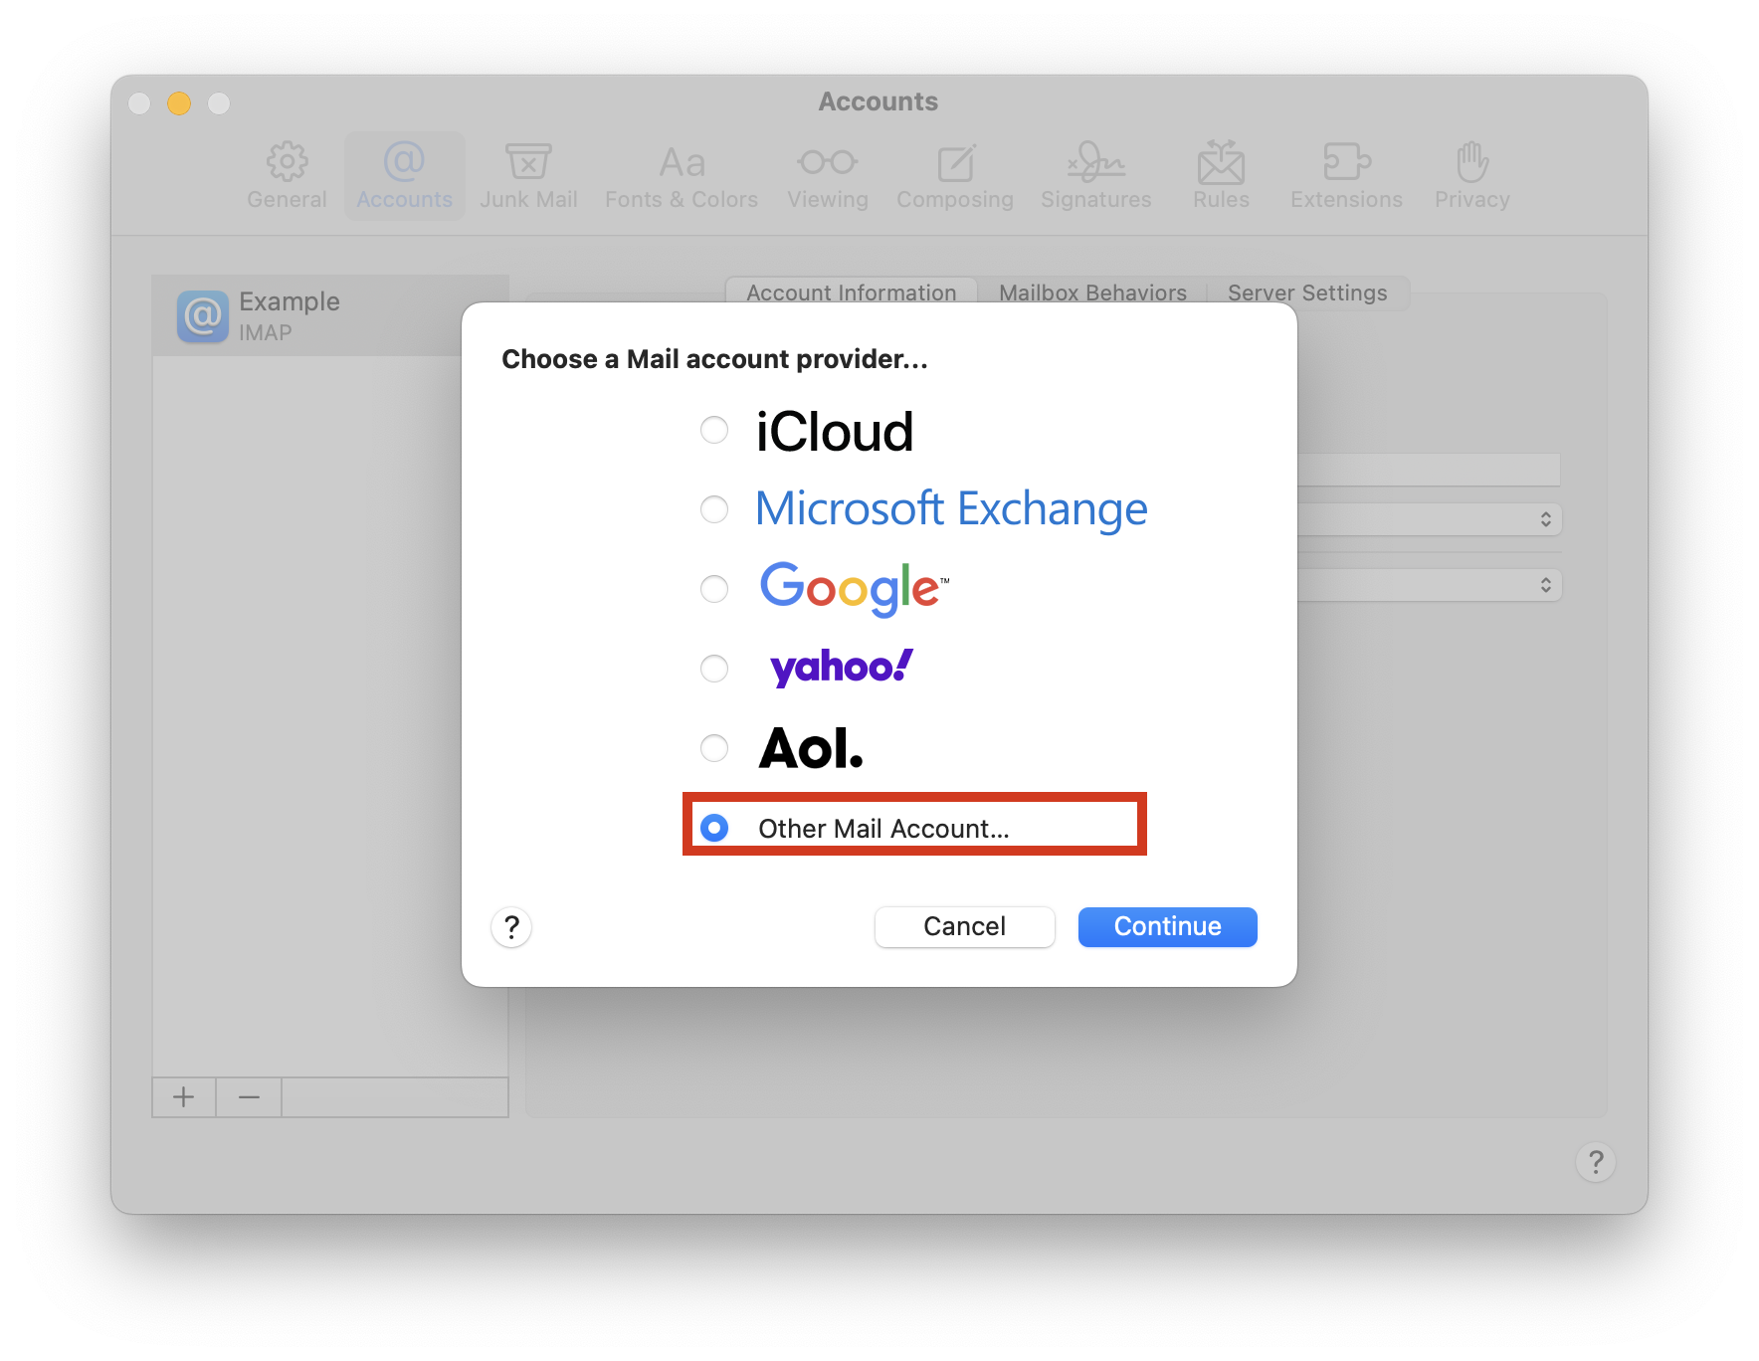
Task: Click the Aol. provider logo
Action: 811,748
